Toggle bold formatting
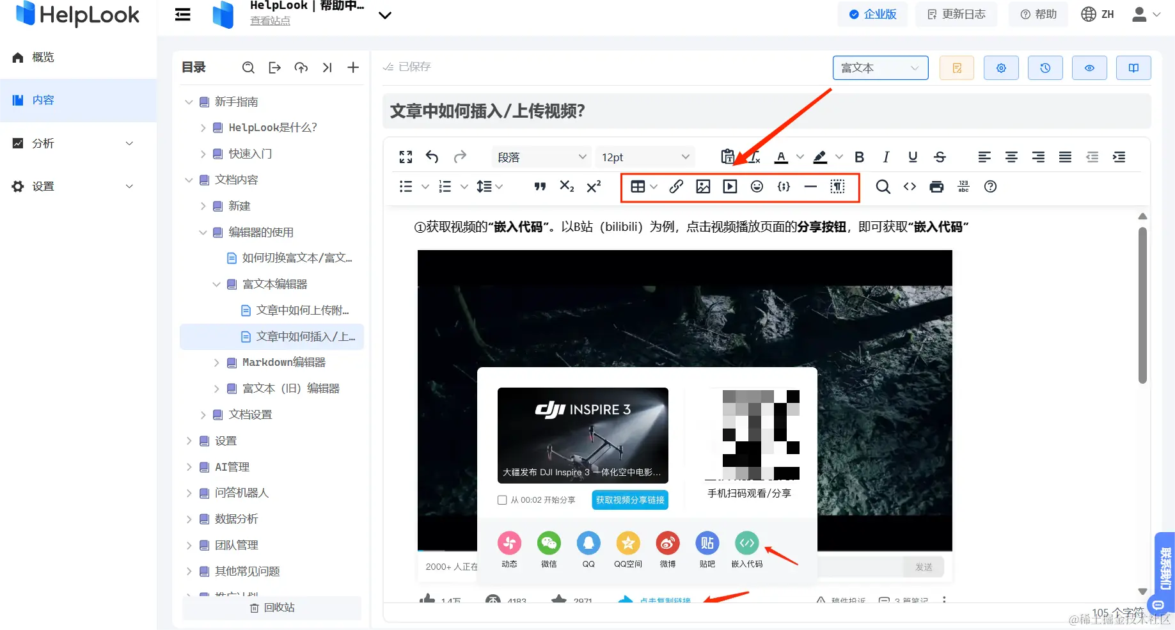This screenshot has height=630, width=1175. (x=860, y=157)
